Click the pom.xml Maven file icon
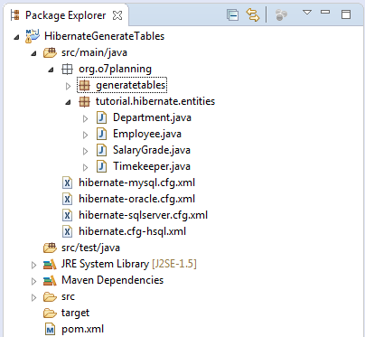Screen dimensions: 365x337 pyautogui.click(x=50, y=329)
